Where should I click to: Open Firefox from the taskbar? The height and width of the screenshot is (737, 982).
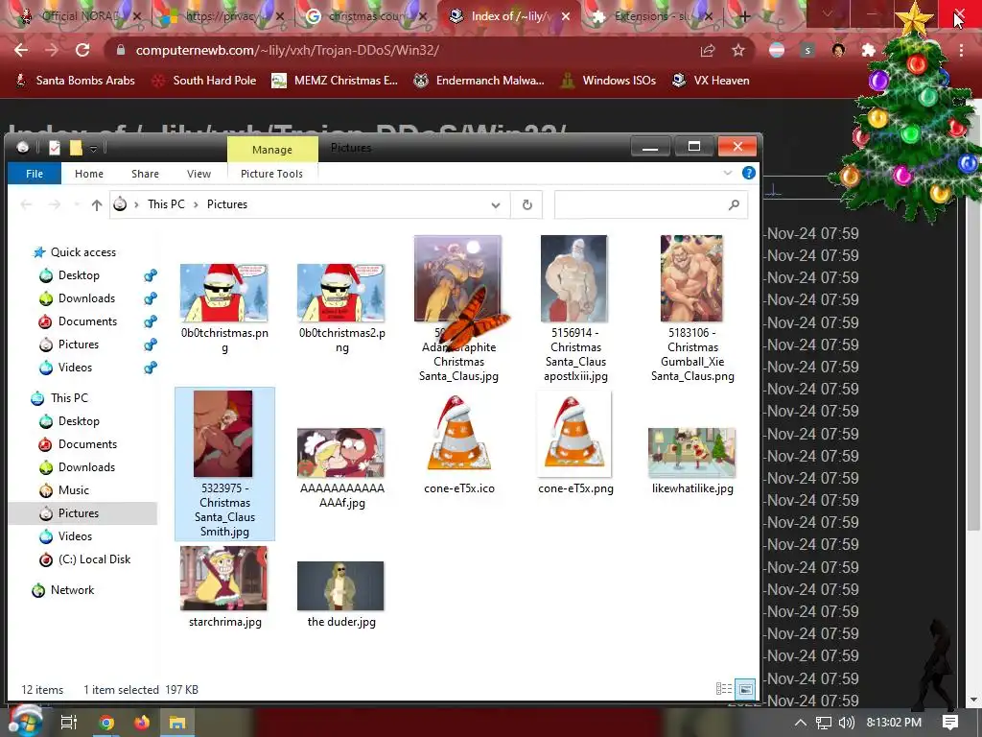[x=142, y=723]
